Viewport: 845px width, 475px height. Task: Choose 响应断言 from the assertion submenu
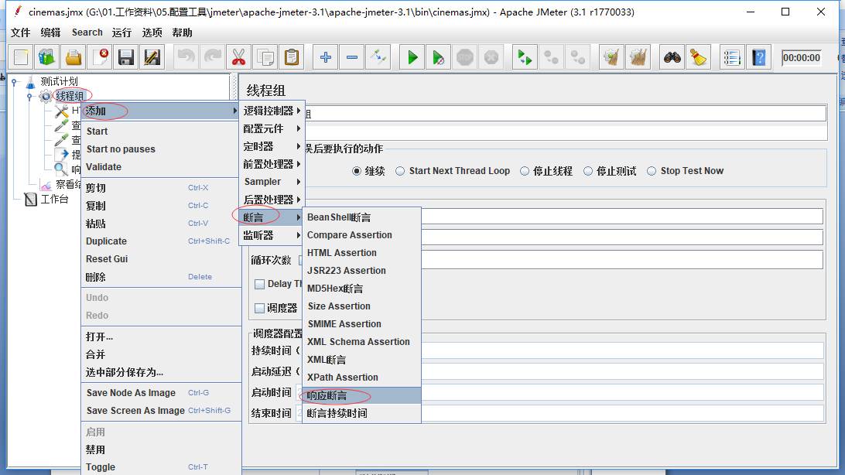coord(361,396)
